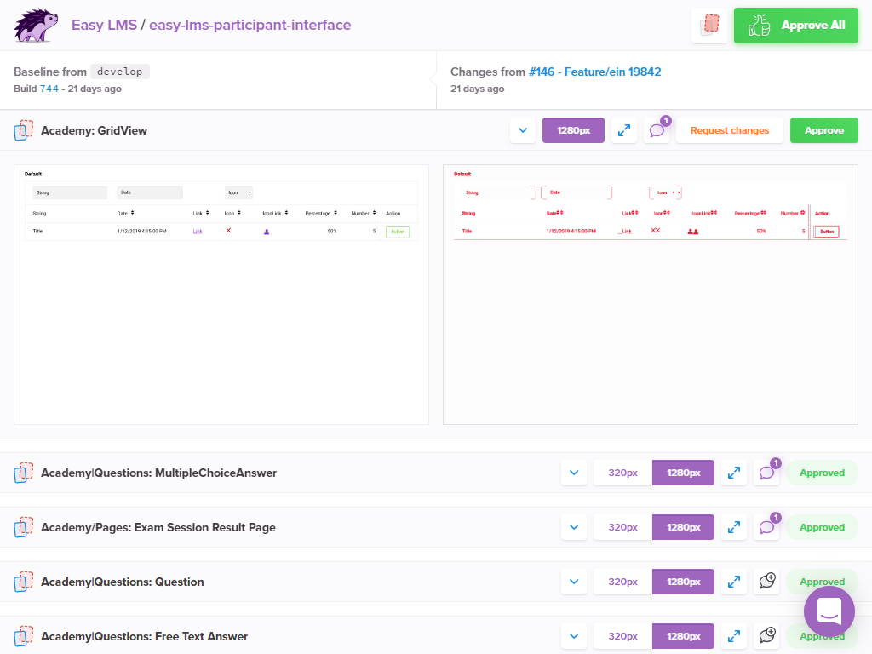Click Request changes for GridView
872x654 pixels.
pyautogui.click(x=729, y=130)
